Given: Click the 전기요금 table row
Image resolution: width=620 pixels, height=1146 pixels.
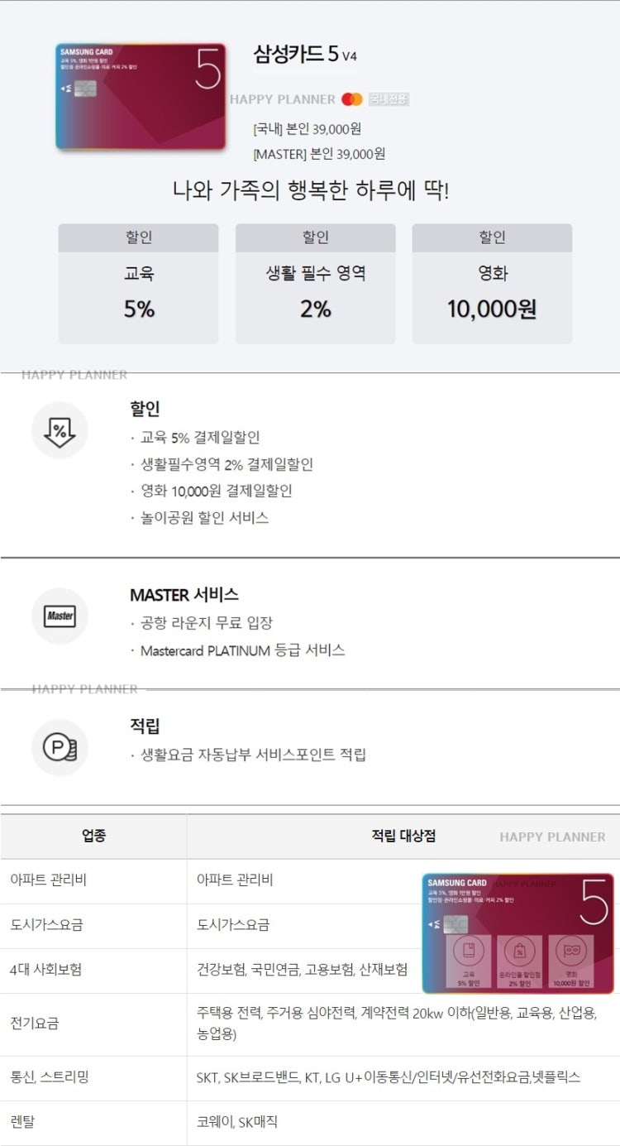Looking at the screenshot, I should tap(310, 1024).
